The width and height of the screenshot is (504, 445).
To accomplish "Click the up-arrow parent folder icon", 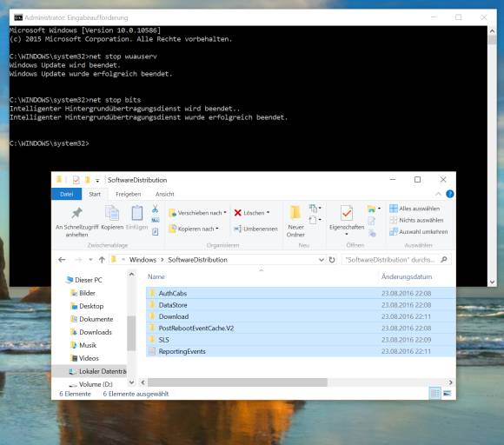I will click(x=102, y=260).
